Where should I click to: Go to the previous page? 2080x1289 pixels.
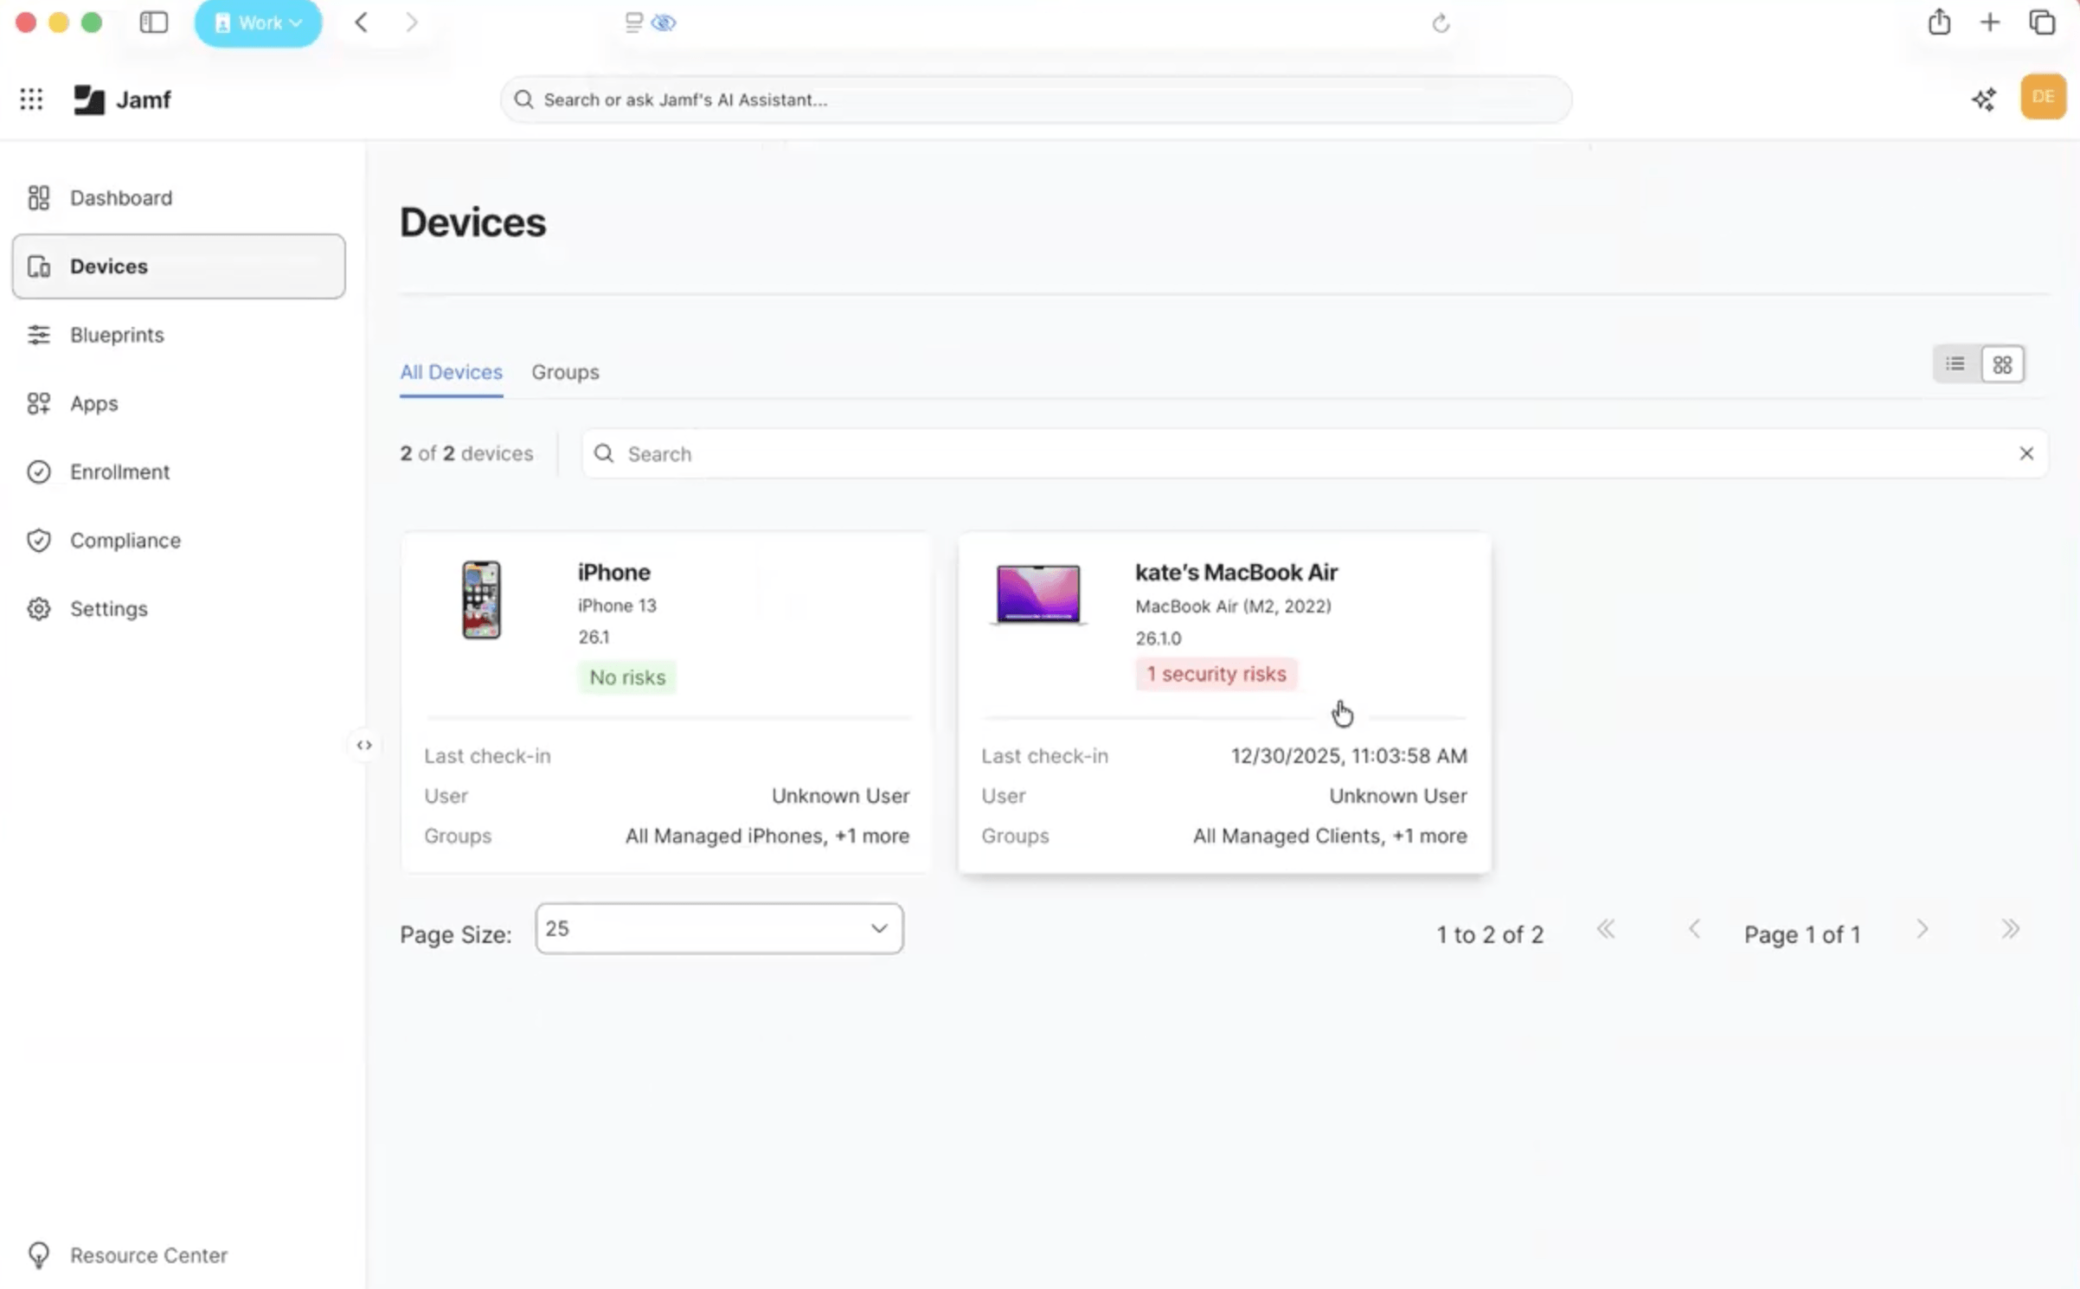tap(1694, 930)
